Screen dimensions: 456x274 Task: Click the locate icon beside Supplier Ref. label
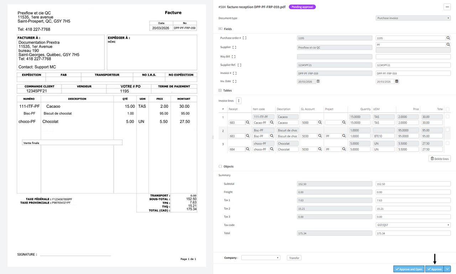point(240,65)
